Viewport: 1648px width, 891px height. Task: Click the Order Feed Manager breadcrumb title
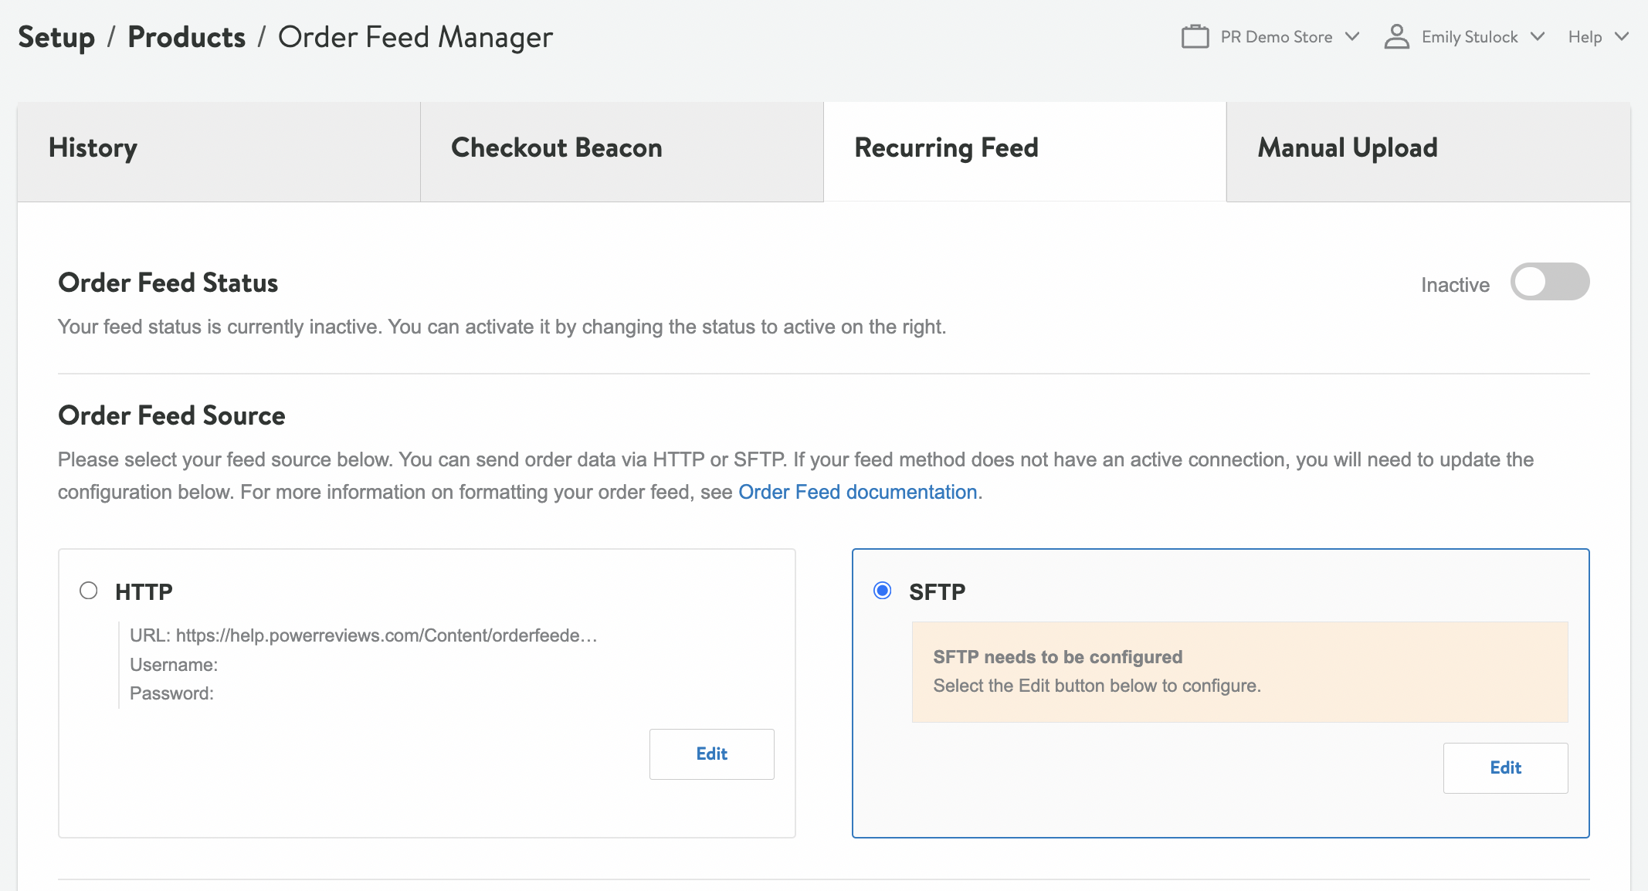click(x=415, y=36)
